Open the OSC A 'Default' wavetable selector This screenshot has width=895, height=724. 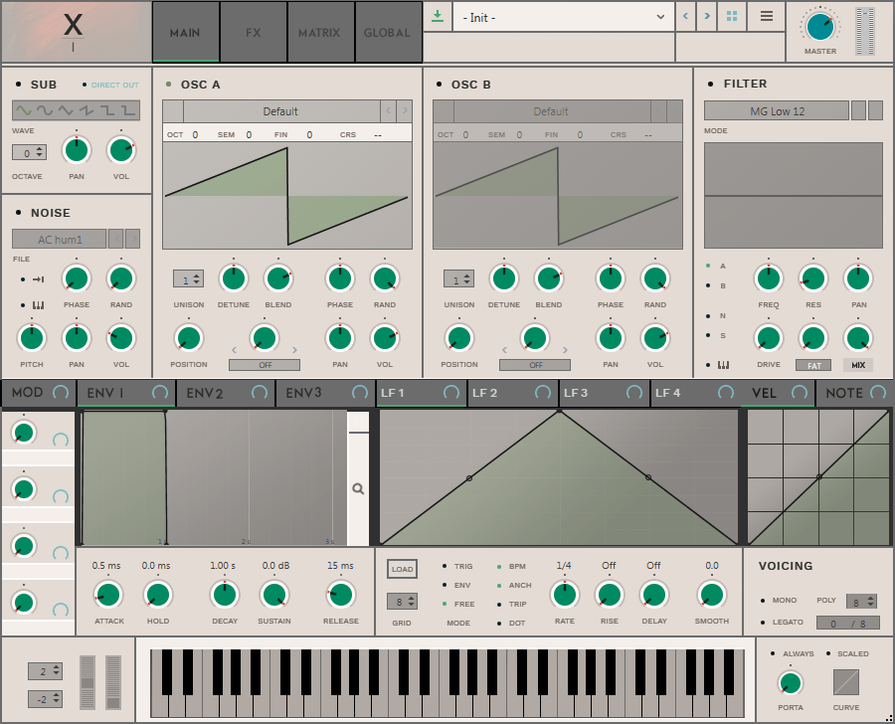tap(279, 111)
